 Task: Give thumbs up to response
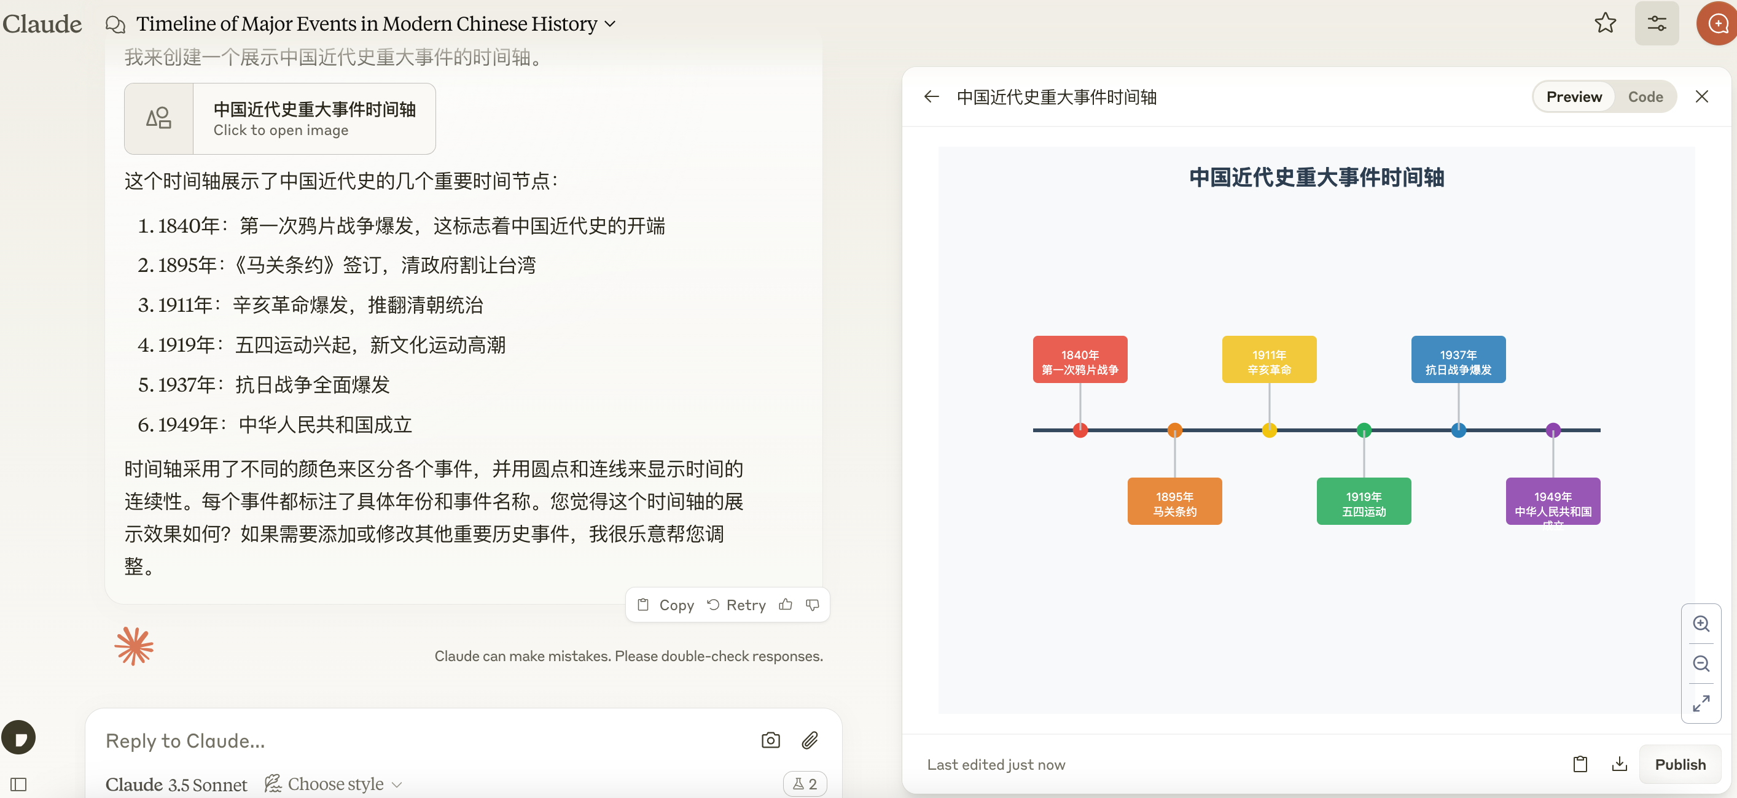785,605
